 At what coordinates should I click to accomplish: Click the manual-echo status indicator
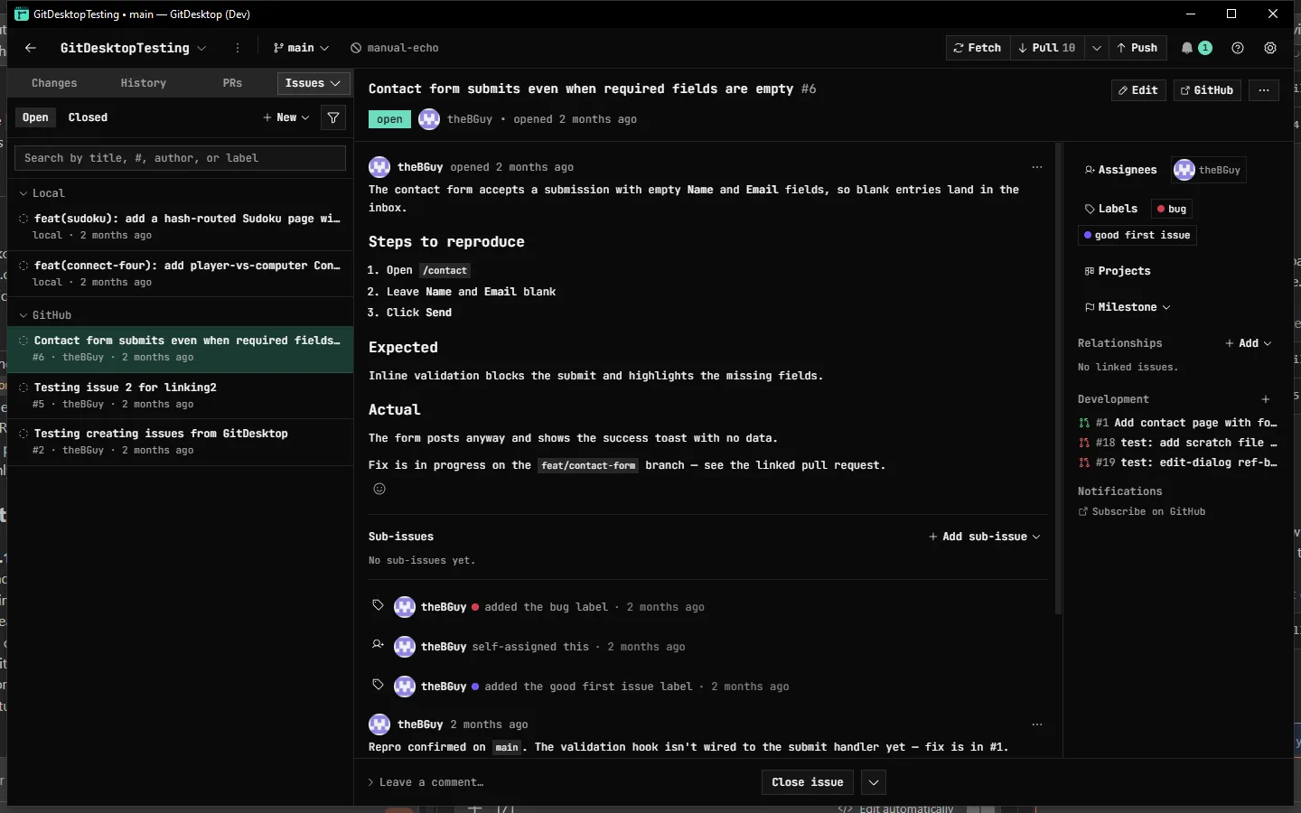coord(395,48)
